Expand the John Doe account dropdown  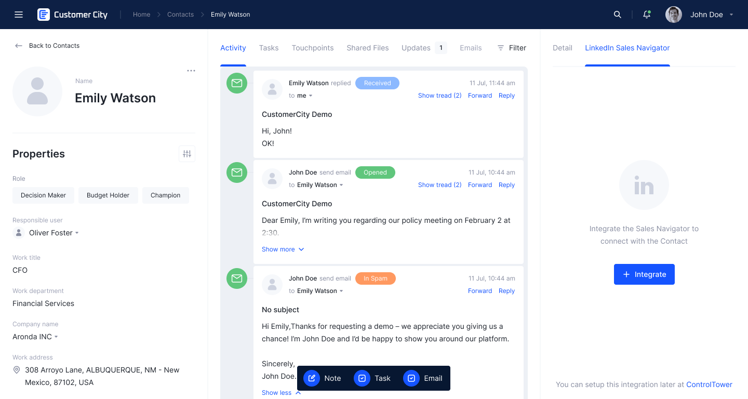[731, 15]
